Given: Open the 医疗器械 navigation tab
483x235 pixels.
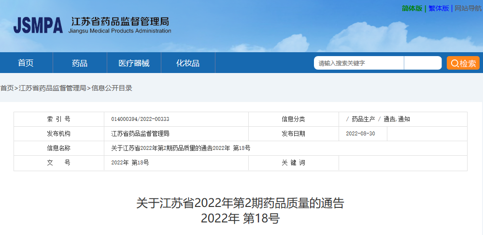Looking at the screenshot, I should point(134,63).
